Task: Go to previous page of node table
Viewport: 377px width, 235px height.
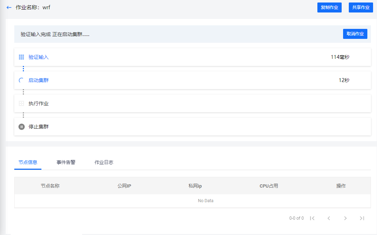Action: click(329, 218)
